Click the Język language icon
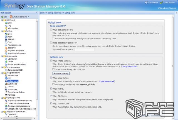The image size is (178, 120). [6, 37]
